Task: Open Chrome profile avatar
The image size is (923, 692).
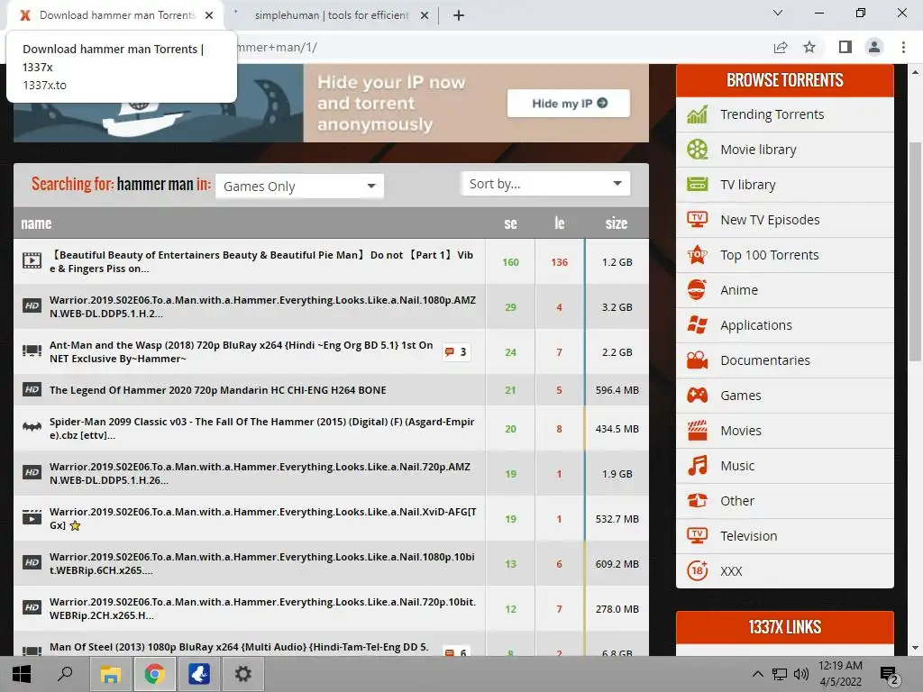Action: (x=874, y=47)
